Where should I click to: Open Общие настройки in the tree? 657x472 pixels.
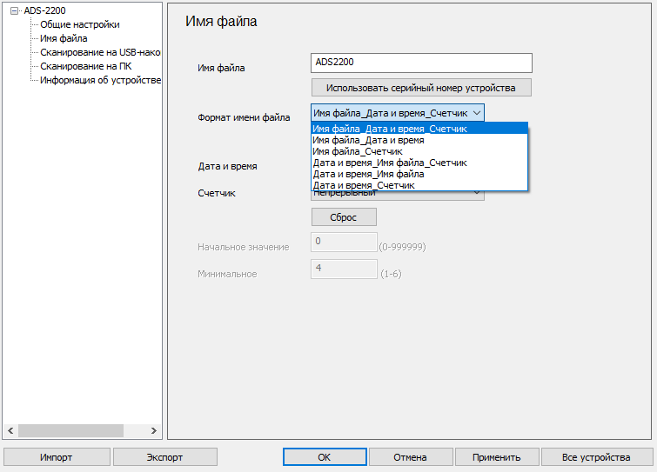tap(79, 24)
